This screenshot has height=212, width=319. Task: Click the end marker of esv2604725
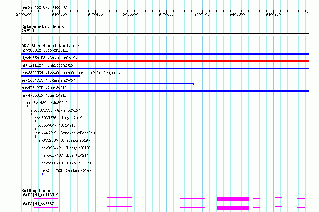click(194, 84)
